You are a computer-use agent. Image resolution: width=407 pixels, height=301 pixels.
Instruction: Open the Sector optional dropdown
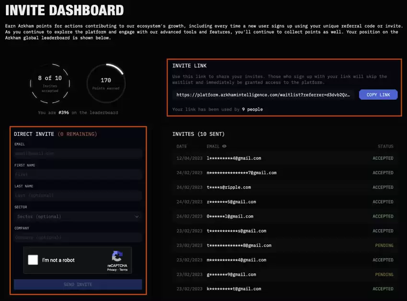point(78,216)
